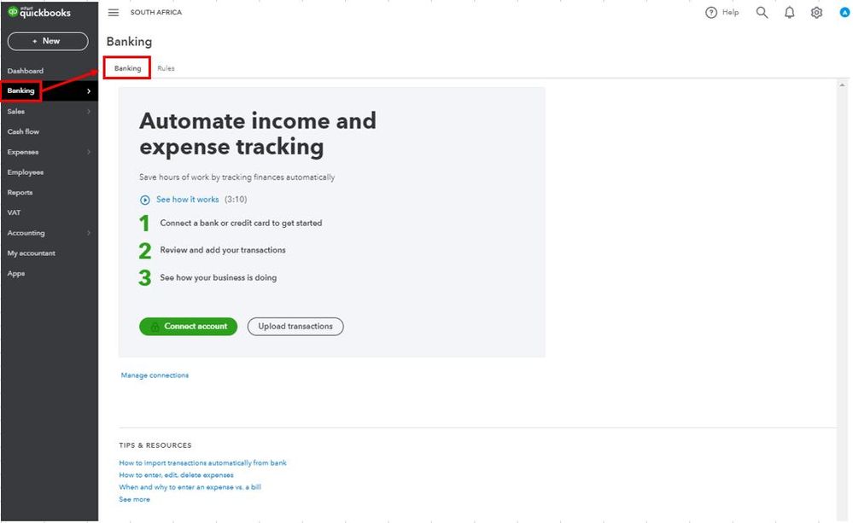Expand the Banking submenu chevron
This screenshot has width=853, height=523.
[89, 91]
